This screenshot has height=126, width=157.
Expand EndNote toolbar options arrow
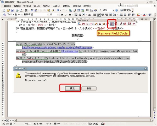point(132,20)
